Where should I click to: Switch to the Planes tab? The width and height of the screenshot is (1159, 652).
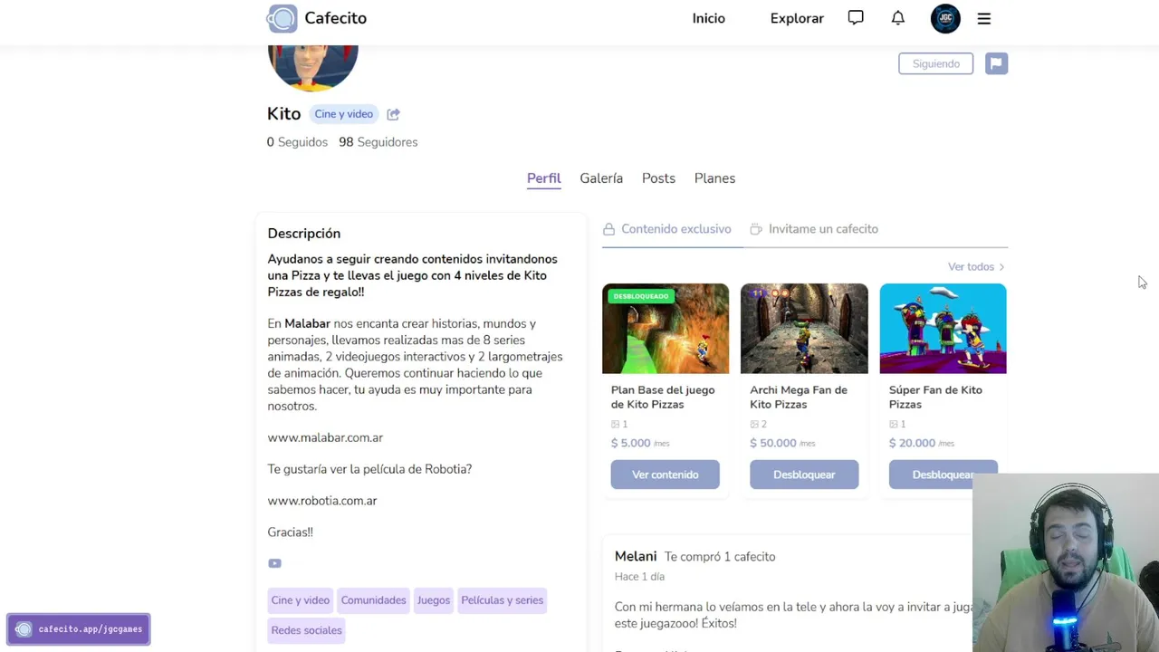714,178
